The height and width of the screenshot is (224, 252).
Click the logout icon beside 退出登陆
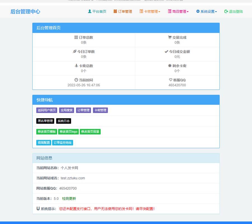[226, 12]
